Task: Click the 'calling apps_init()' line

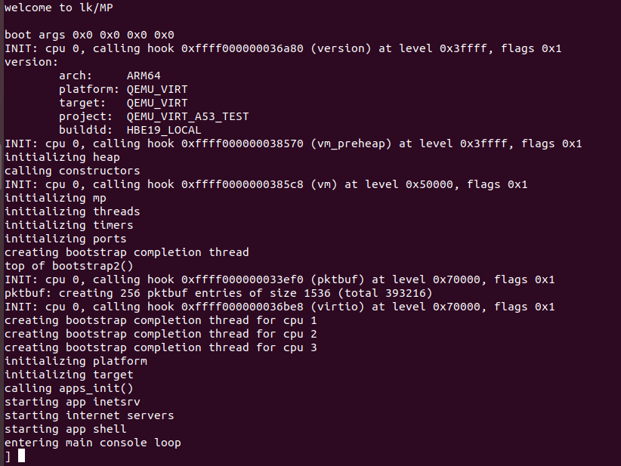Action: (69, 388)
